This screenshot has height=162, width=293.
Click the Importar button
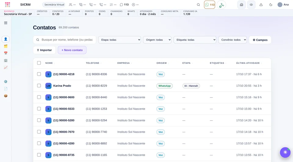coord(44,50)
